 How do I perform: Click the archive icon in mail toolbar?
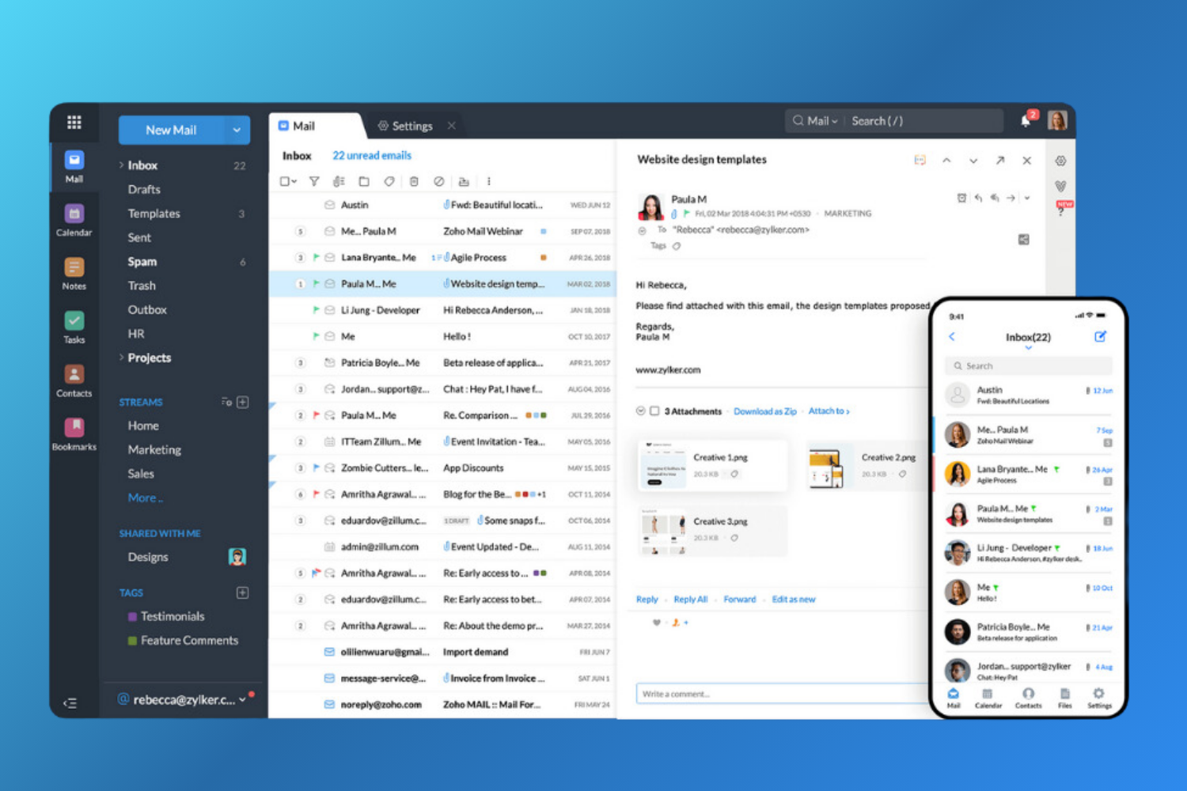click(x=464, y=181)
